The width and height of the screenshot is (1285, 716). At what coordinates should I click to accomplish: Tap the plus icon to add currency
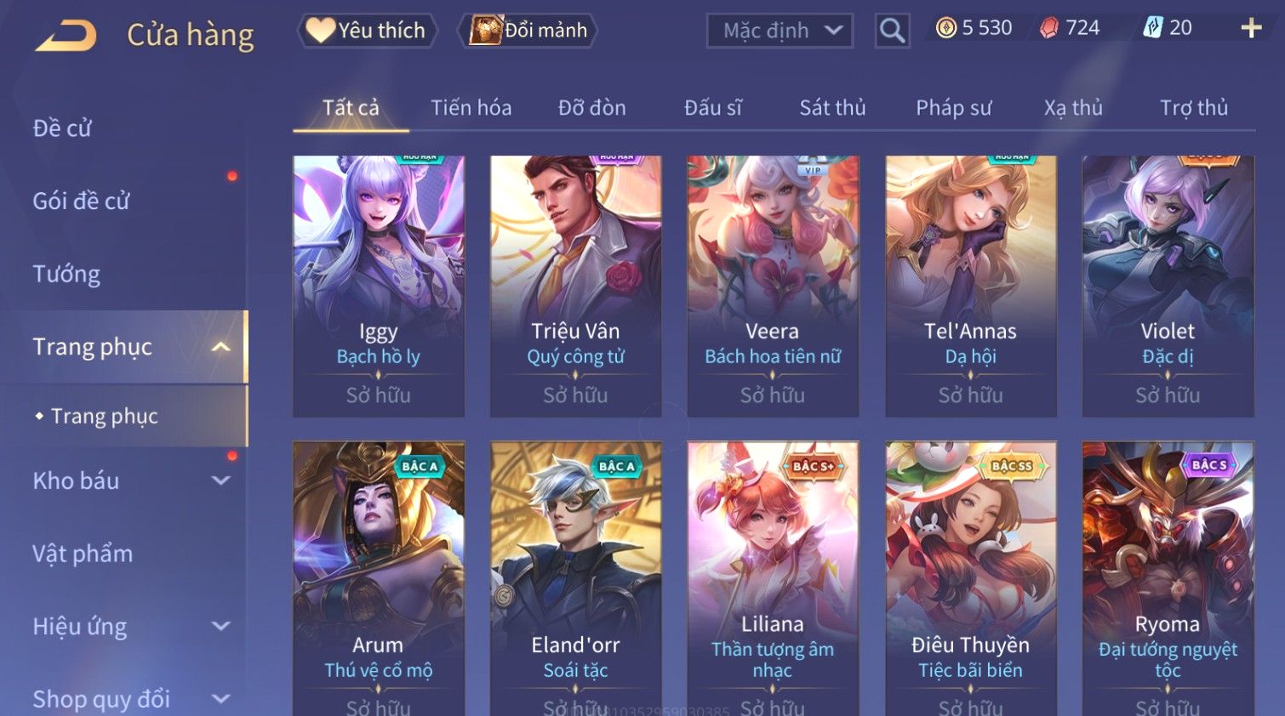(x=1251, y=29)
